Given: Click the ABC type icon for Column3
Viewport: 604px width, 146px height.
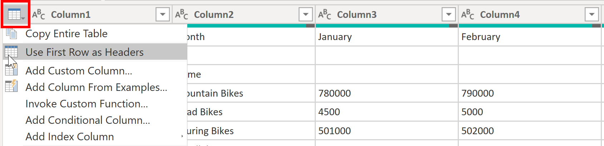Looking at the screenshot, I should [325, 15].
